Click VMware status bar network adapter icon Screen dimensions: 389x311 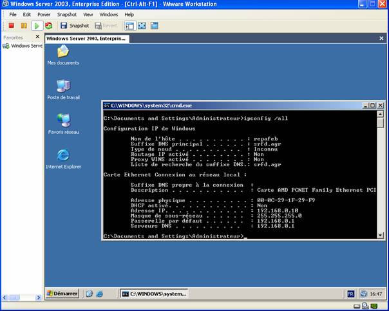(374, 306)
